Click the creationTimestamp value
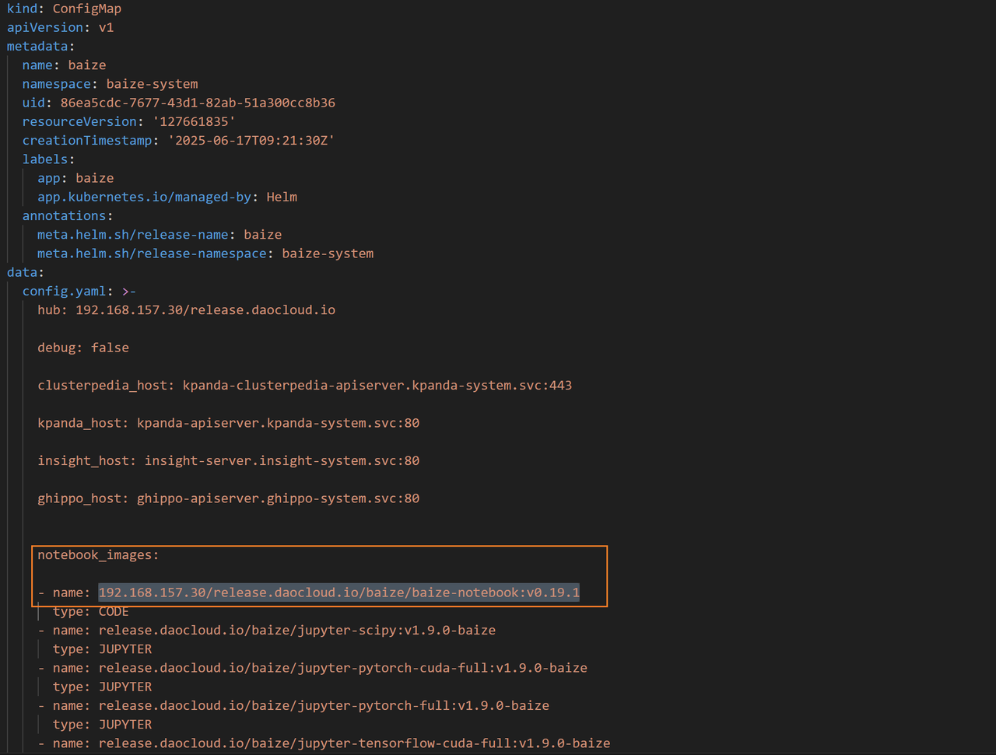996x755 pixels. click(251, 141)
